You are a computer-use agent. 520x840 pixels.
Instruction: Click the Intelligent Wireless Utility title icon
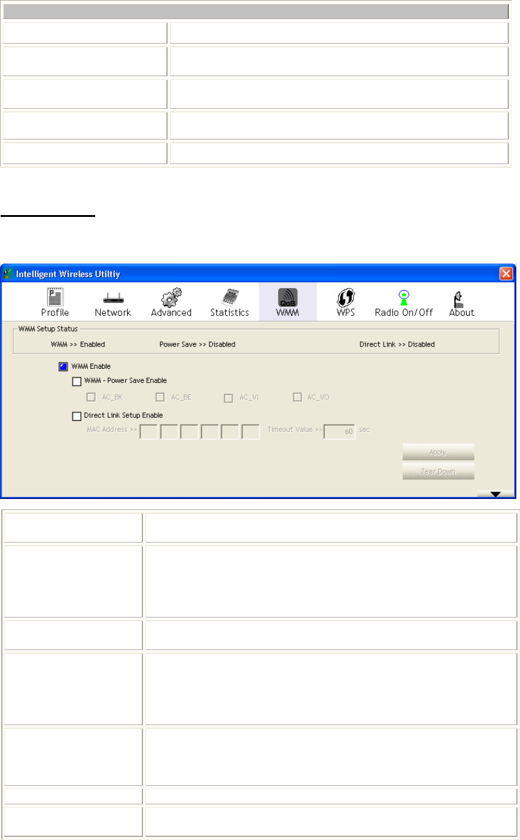(x=7, y=273)
